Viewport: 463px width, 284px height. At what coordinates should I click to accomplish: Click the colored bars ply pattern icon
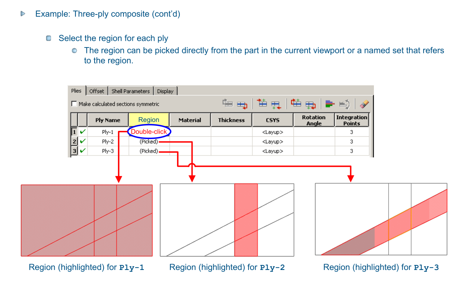[330, 104]
